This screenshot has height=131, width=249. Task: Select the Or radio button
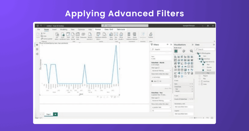tap(158, 81)
